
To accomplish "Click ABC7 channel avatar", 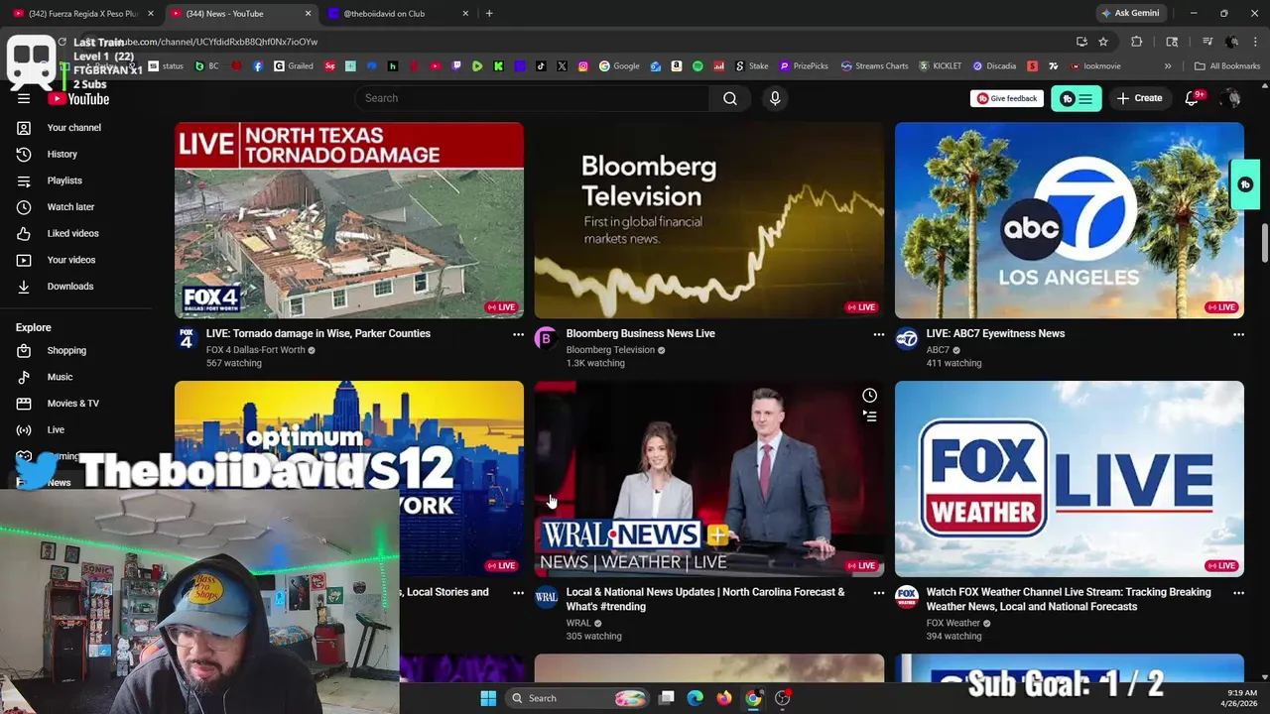I will click(906, 339).
